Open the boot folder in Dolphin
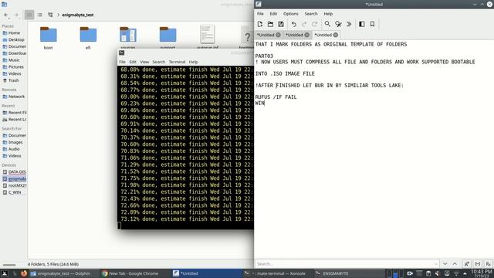The image size is (494, 278). click(x=48, y=38)
